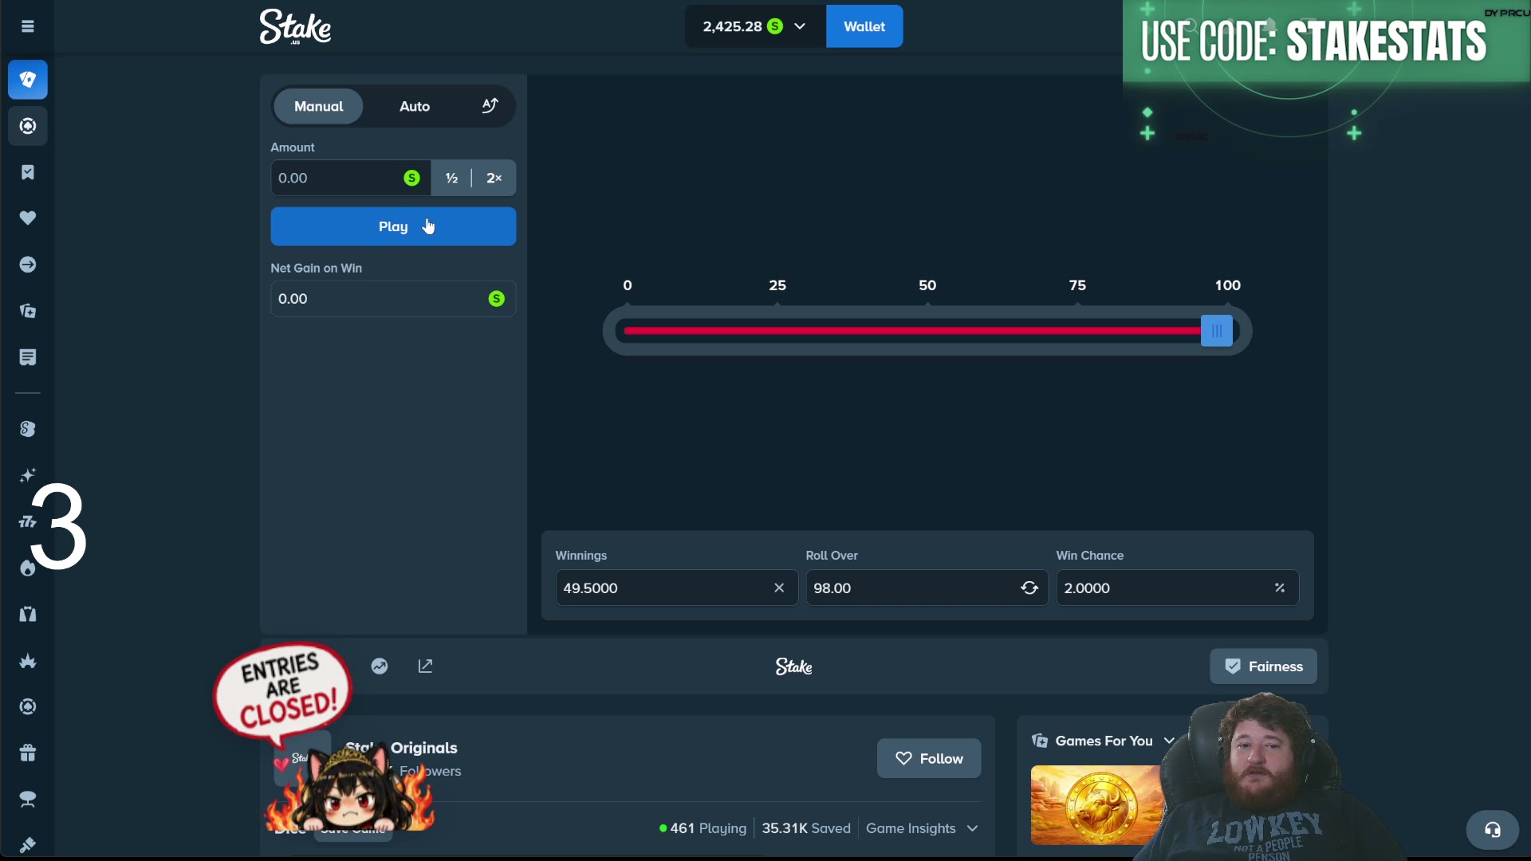
Task: Open live support headset button
Action: (x=1493, y=830)
